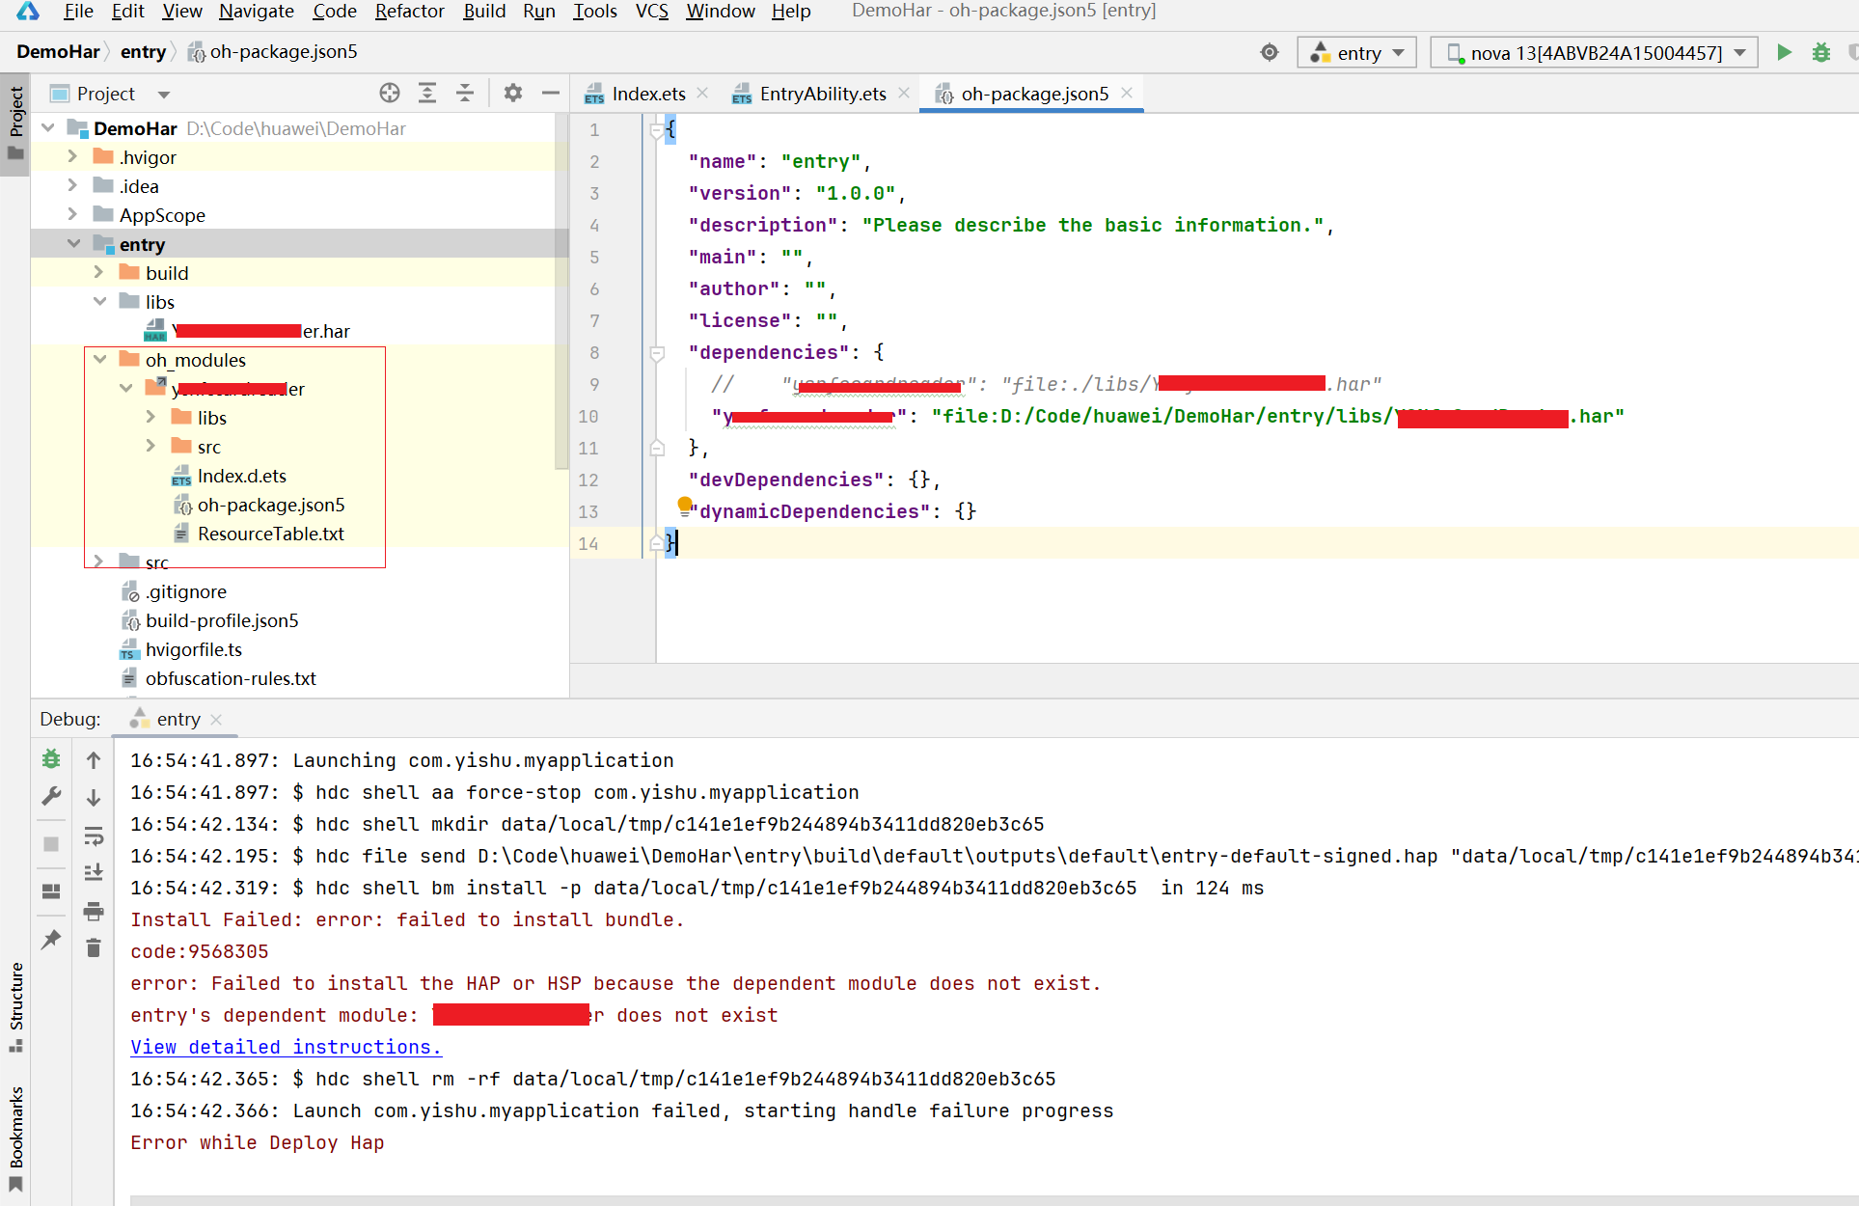This screenshot has width=1859, height=1206.
Task: Open the nova 13 device dropdown
Action: [x=1594, y=52]
